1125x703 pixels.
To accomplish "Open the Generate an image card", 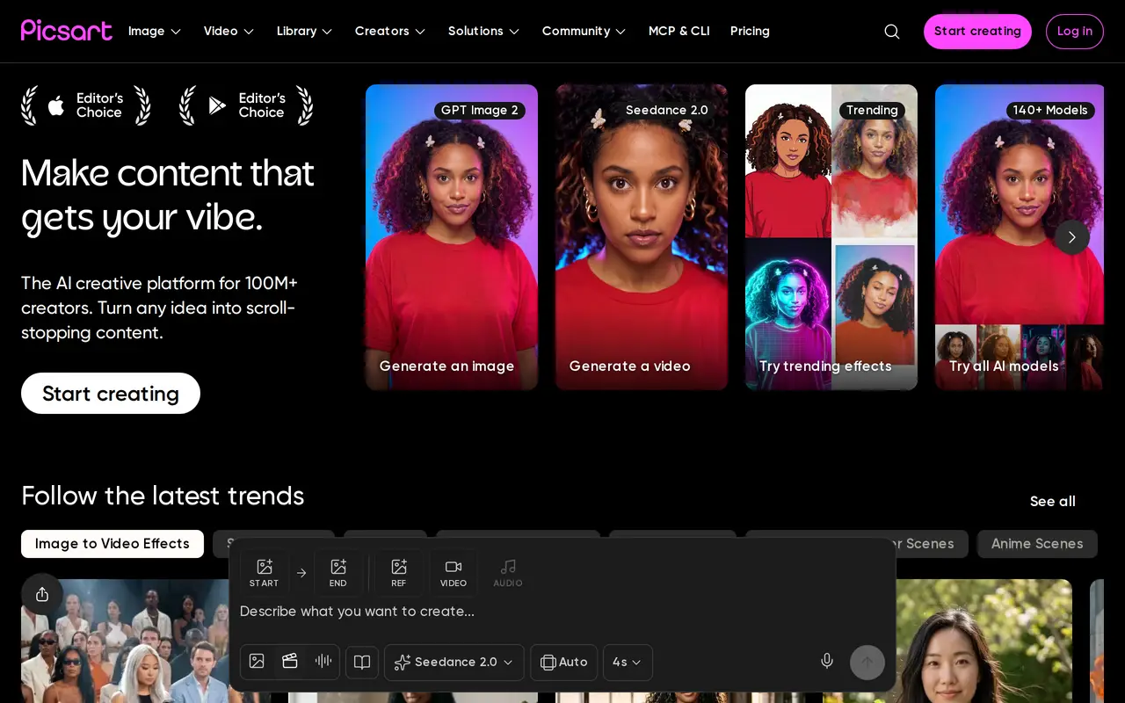I will click(x=452, y=237).
